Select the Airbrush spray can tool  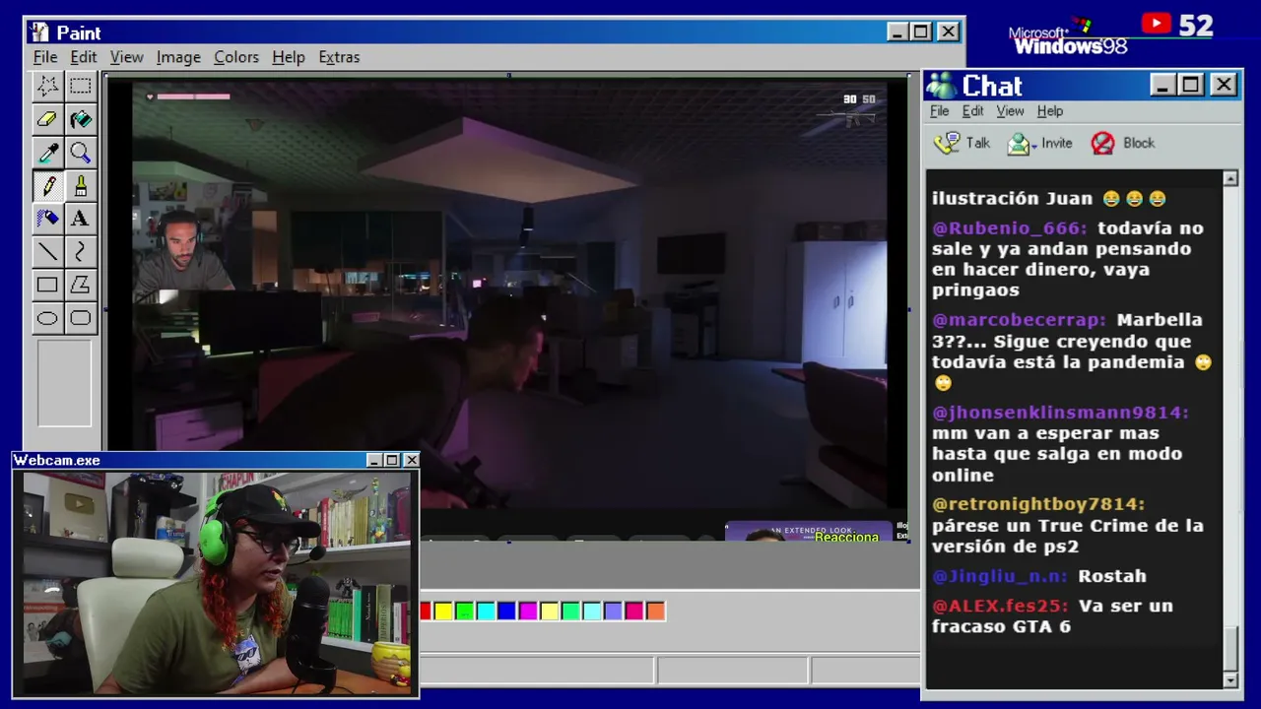[47, 219]
